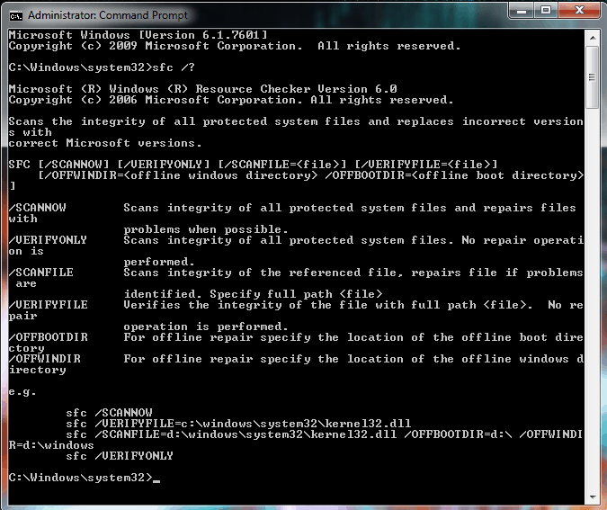Click 'problems when possible.' text

[x=206, y=229]
